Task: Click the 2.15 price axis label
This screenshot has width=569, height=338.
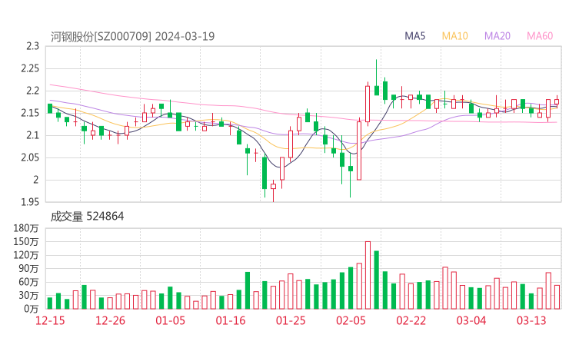Action: click(30, 113)
